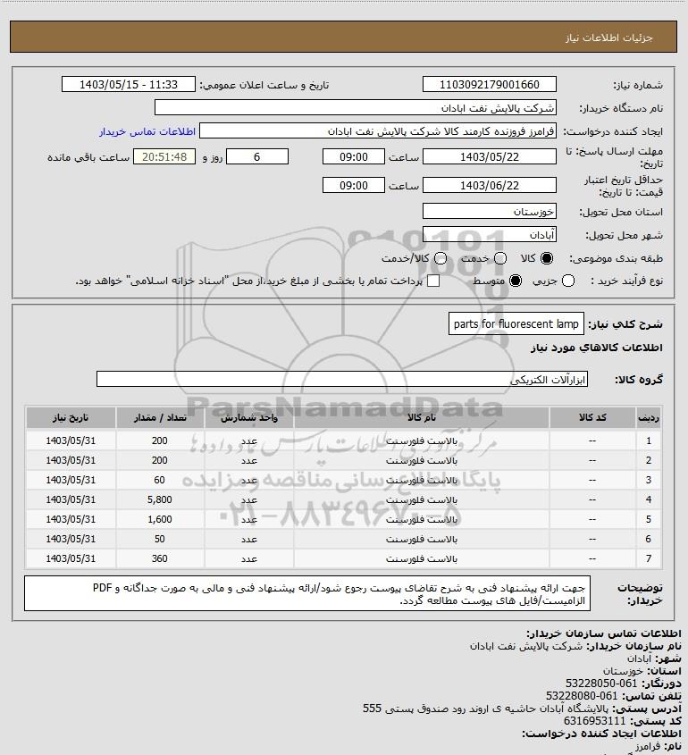Screen dimensions: 688x755
Task: Click the need date in row 7
Action: click(71, 559)
